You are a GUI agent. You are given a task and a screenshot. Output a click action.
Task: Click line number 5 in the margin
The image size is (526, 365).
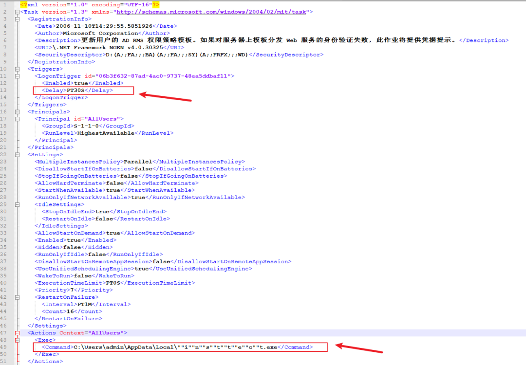coord(5,33)
